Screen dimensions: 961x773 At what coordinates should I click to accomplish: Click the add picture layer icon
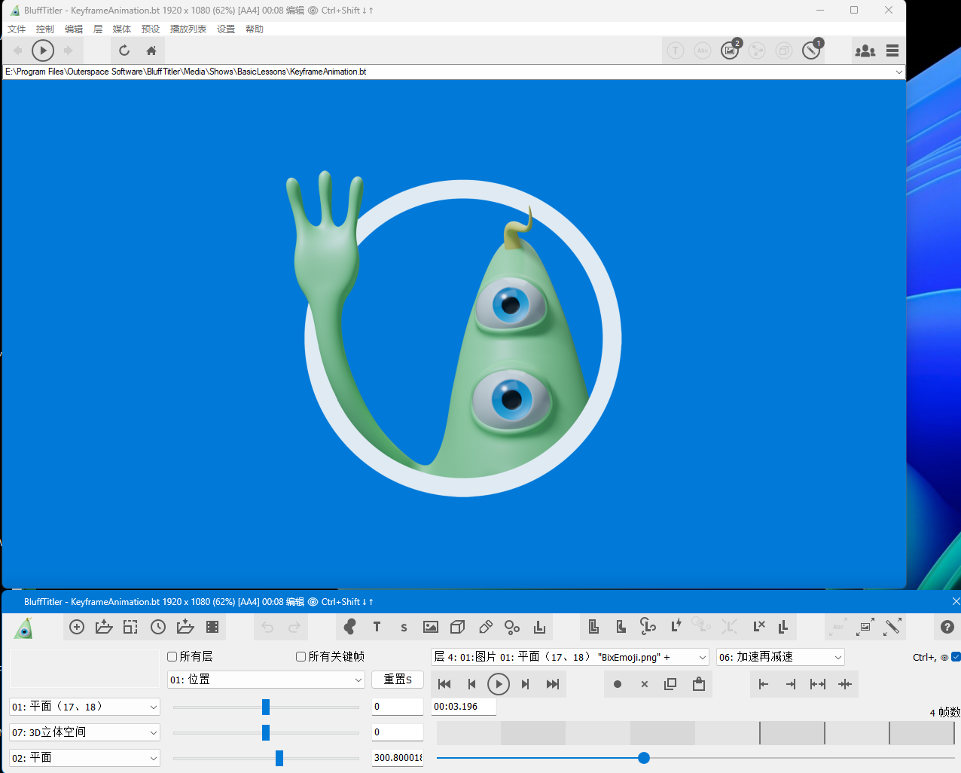431,627
